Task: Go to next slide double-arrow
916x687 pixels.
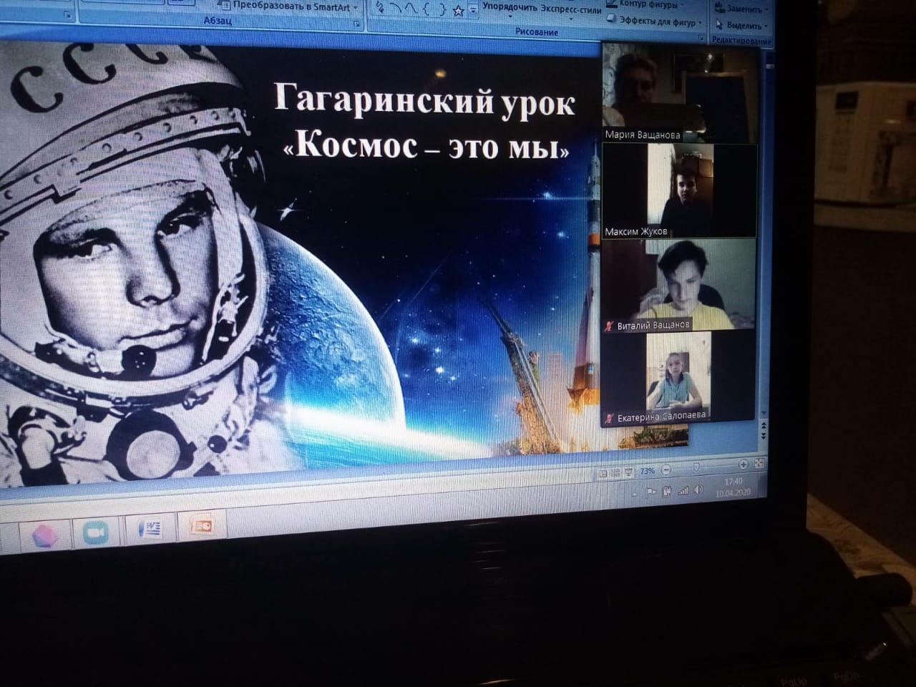Action: point(764,435)
